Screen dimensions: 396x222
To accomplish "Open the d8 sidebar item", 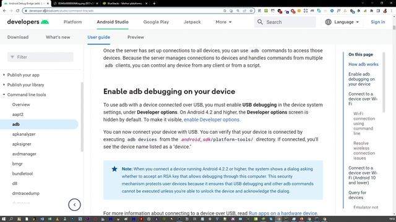I will point(15,184).
